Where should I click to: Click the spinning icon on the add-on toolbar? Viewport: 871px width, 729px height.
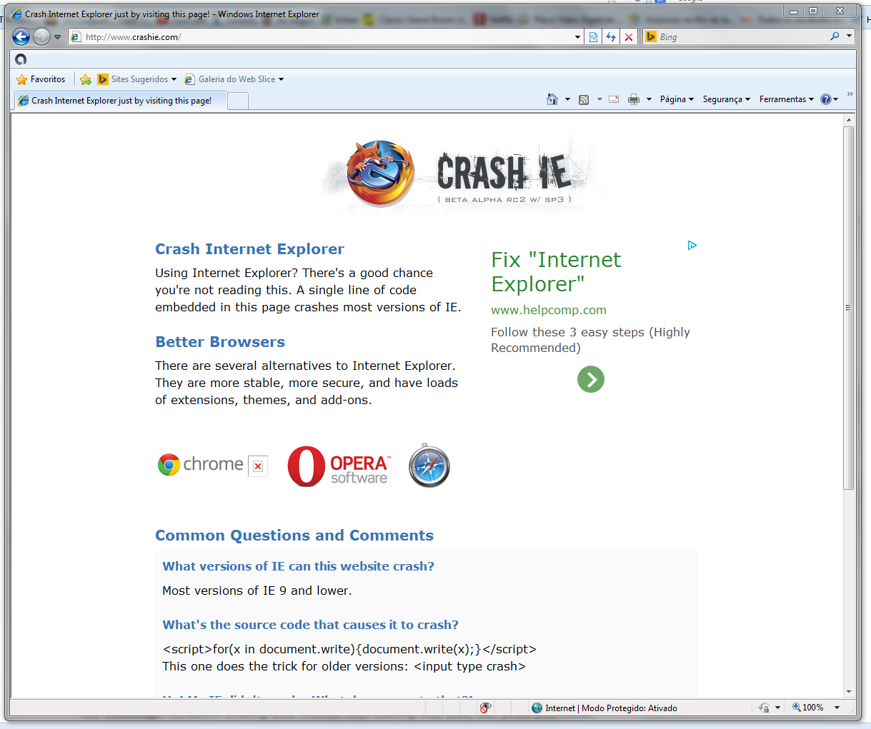[21, 59]
